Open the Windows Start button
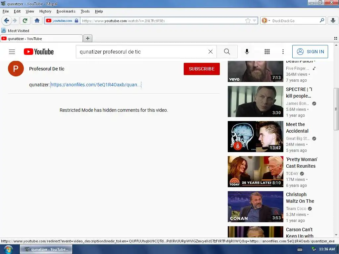This screenshot has height=254, width=339. pos(8,249)
